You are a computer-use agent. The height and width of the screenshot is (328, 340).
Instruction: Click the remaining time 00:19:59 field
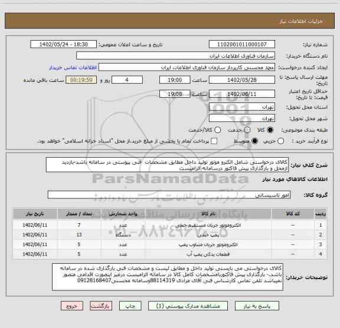81,80
